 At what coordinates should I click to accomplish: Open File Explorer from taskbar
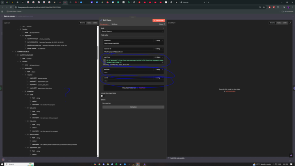pyautogui.click(x=108, y=164)
